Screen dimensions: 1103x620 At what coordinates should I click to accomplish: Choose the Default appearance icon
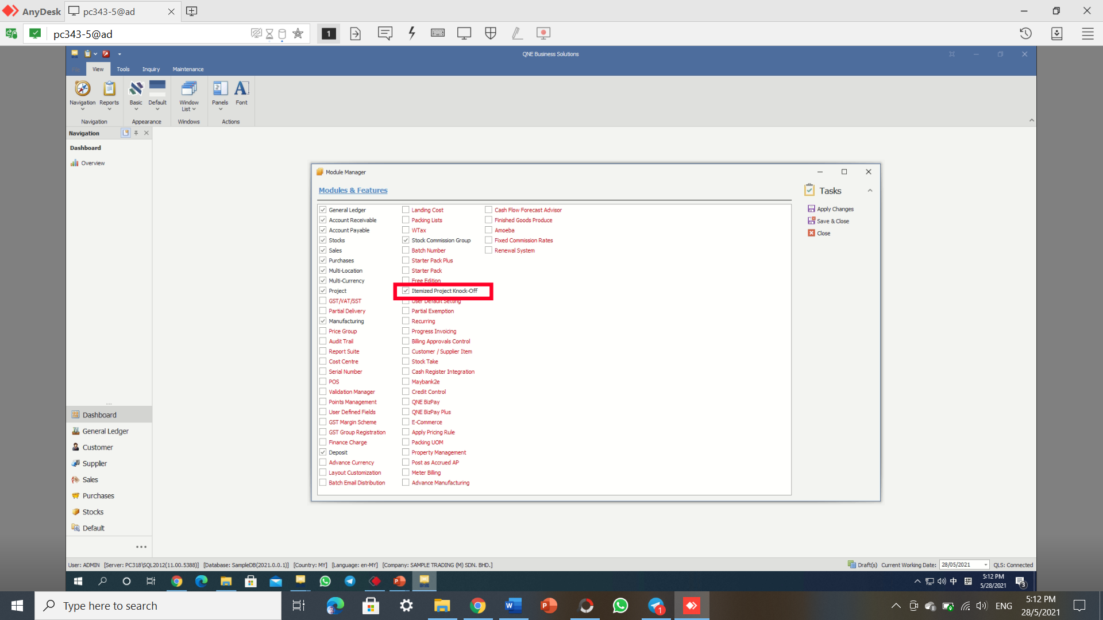tap(157, 88)
